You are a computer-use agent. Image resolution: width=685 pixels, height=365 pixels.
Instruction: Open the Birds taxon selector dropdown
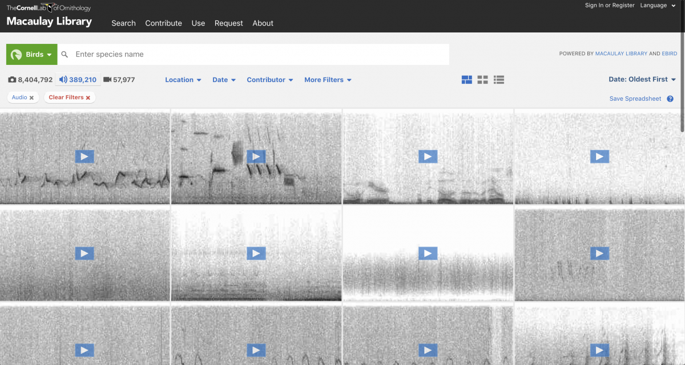coord(32,55)
